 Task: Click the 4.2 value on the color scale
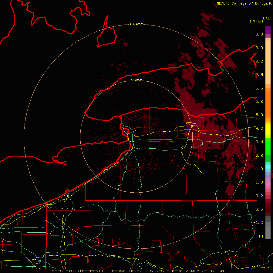(x=259, y=129)
